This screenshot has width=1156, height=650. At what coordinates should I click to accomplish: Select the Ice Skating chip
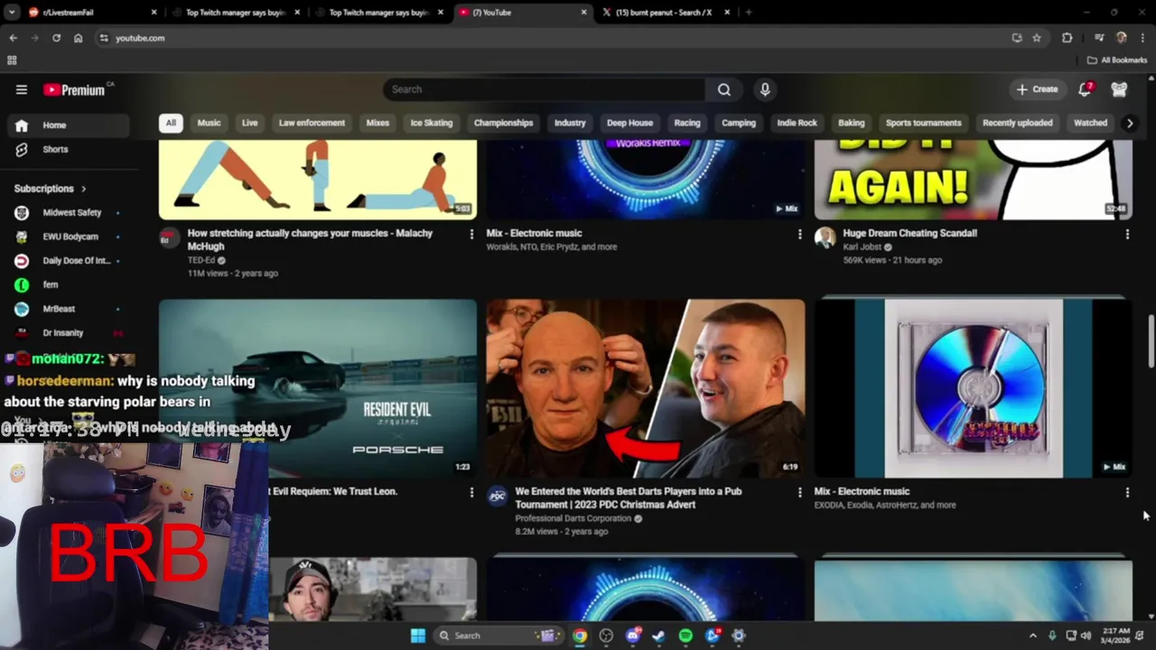(432, 123)
